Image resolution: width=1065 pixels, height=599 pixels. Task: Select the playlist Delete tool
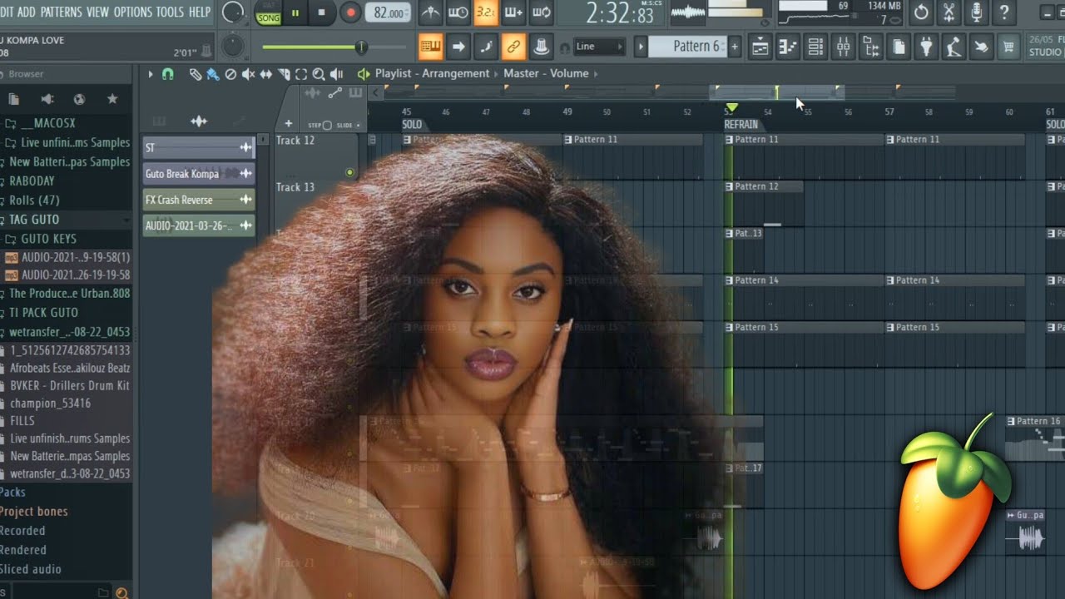point(230,74)
